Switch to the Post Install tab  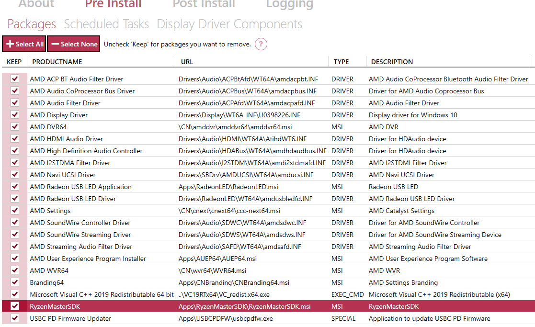tap(204, 3)
